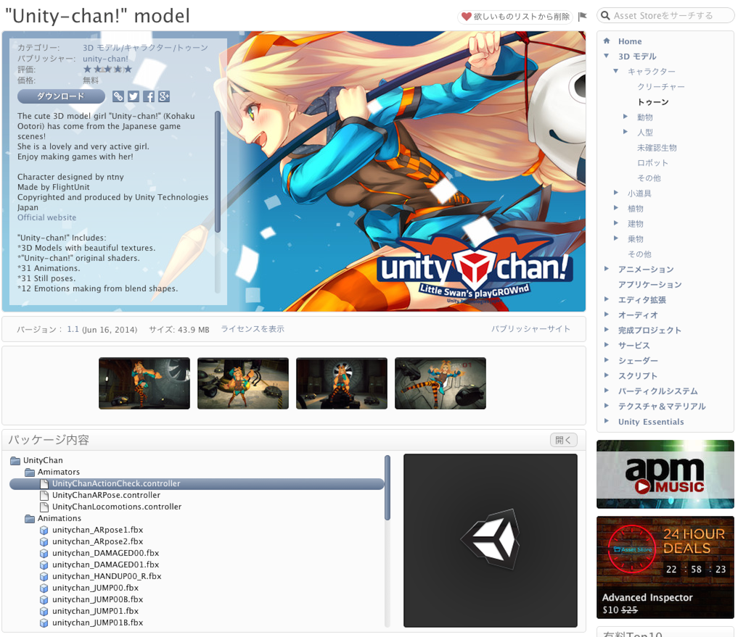Open the first screenshot thumbnail
The height and width of the screenshot is (637, 738).
144,383
